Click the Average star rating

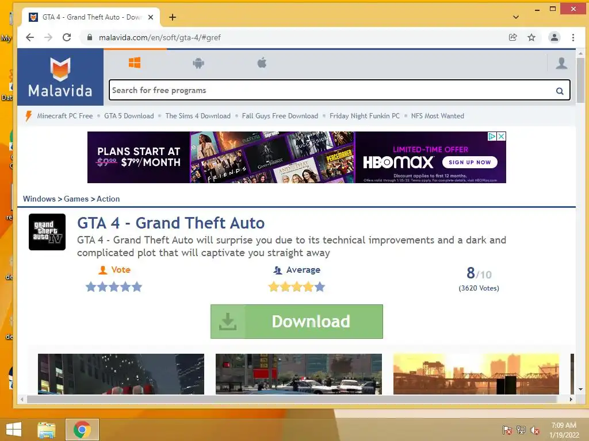point(297,287)
